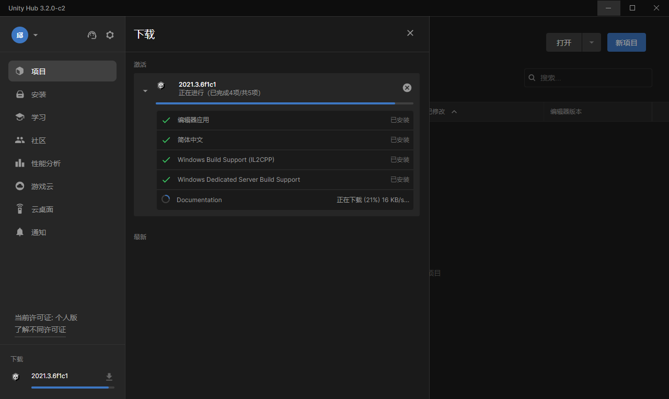Screen dimensions: 669x399
Task: Click the 打开 button
Action: tap(564, 42)
